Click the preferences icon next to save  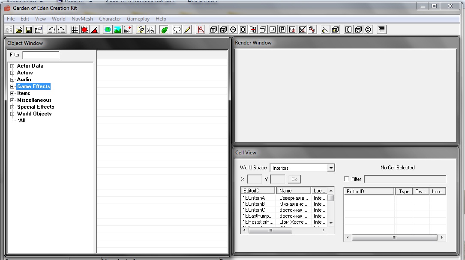coord(38,30)
